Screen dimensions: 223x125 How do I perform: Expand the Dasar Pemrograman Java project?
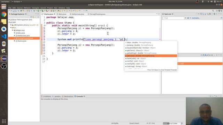click(x=9, y=20)
